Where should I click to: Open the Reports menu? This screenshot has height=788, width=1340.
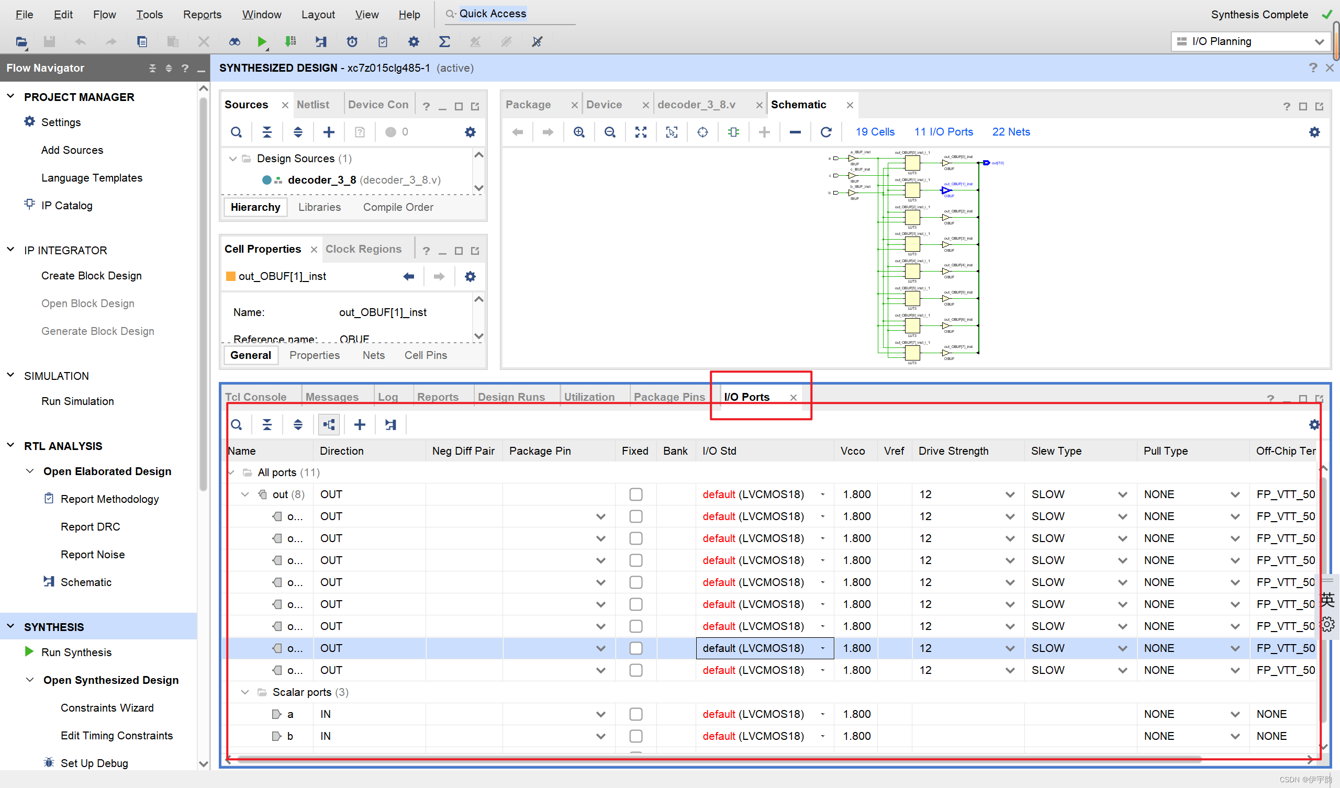click(202, 14)
